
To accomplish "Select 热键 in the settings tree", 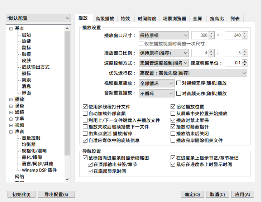I will (x=26, y=41).
